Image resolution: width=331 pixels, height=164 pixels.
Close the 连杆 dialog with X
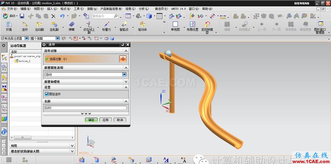[x=128, y=45]
